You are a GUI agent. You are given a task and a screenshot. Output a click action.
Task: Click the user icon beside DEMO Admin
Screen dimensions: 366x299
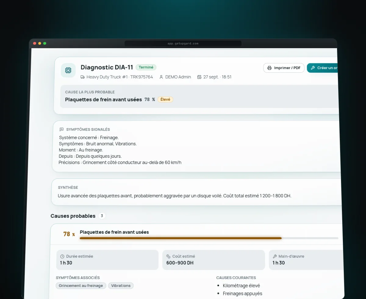click(x=161, y=77)
